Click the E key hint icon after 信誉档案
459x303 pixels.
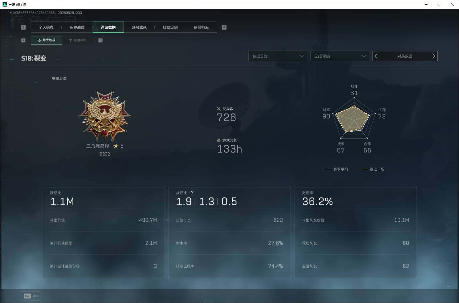tap(224, 27)
